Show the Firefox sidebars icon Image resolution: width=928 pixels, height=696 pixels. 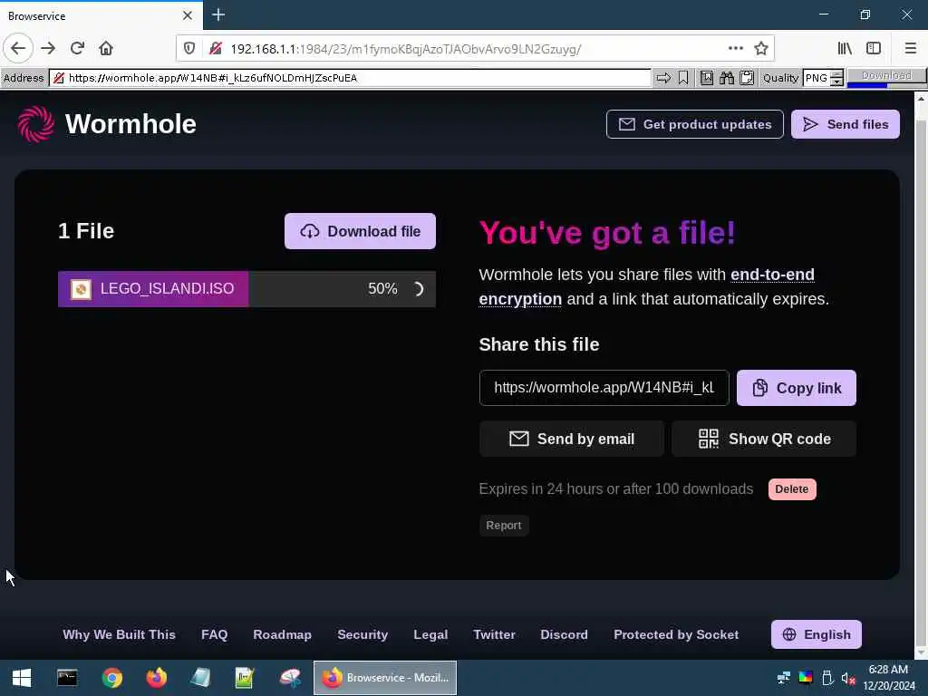(874, 48)
